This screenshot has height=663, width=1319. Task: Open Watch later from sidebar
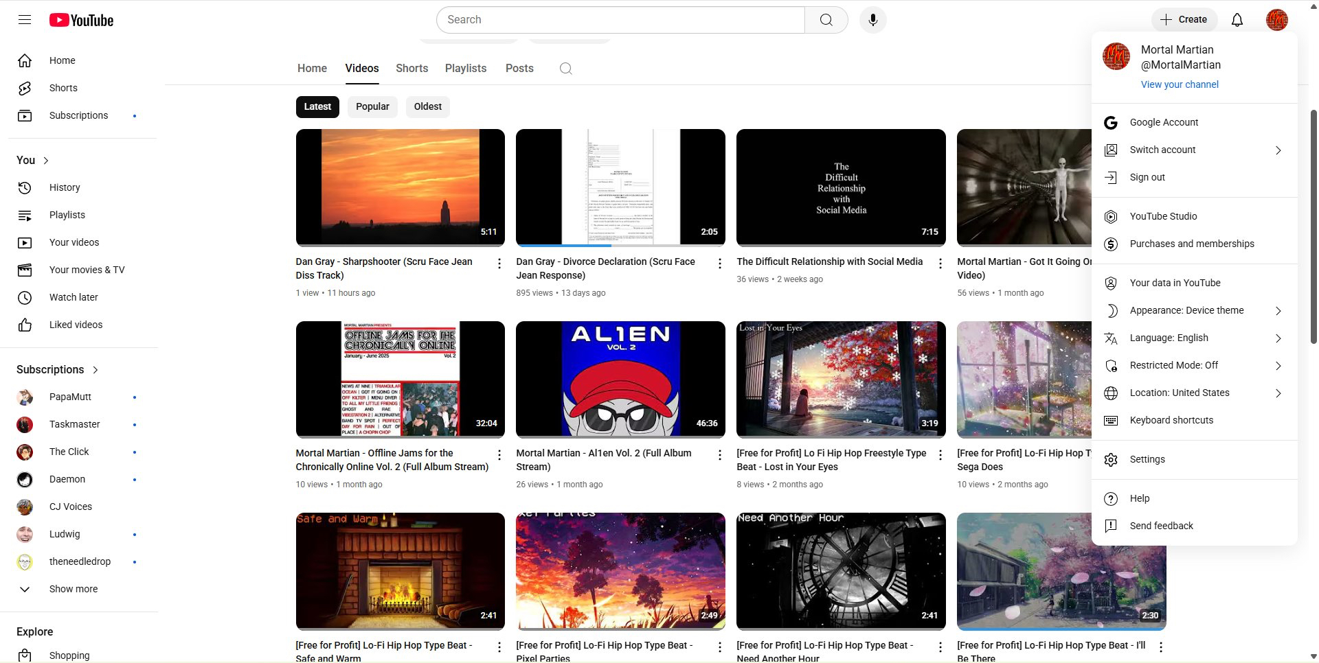73,297
